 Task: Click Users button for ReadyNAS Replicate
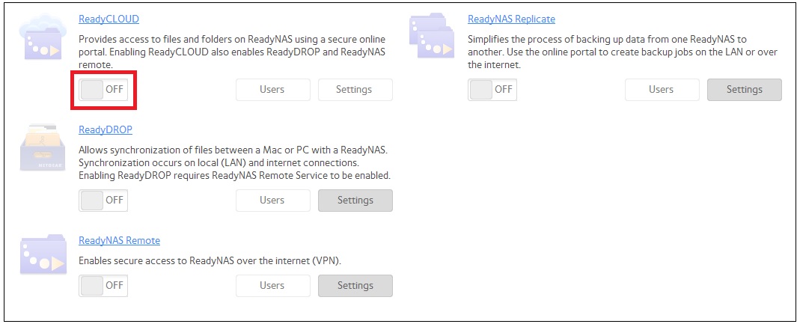point(662,90)
